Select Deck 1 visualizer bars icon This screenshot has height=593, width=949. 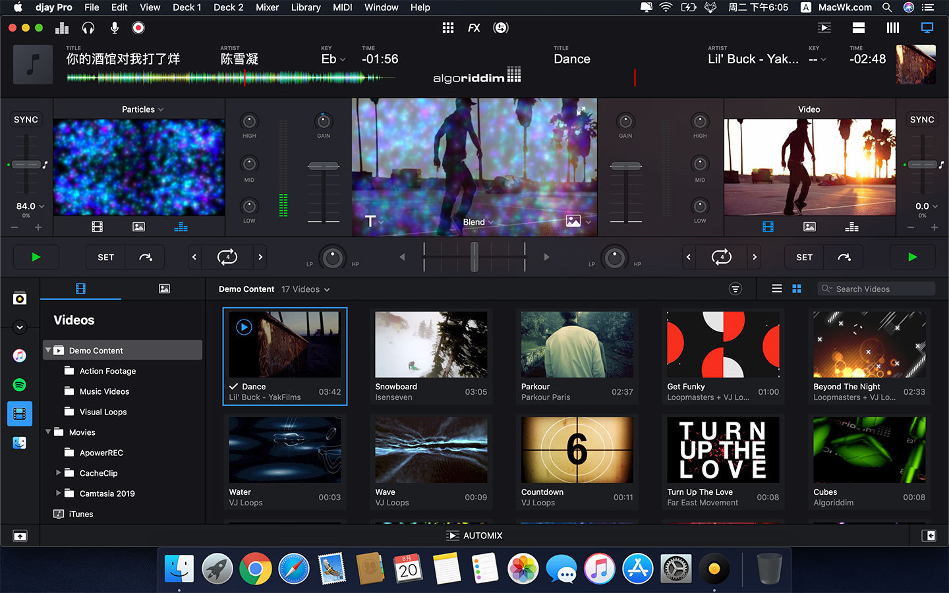point(181,227)
